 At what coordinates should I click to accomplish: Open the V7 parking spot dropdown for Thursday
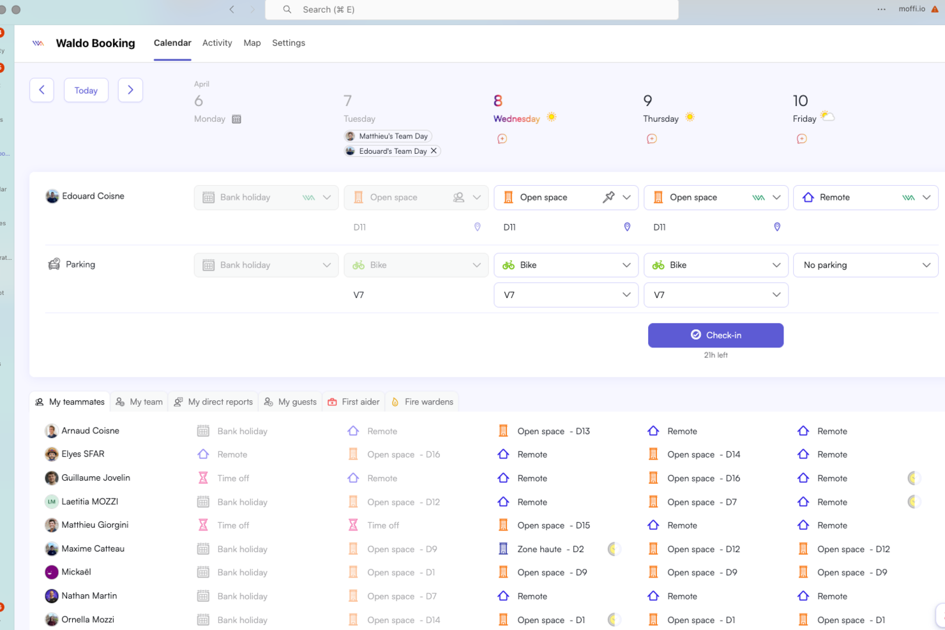coord(776,294)
